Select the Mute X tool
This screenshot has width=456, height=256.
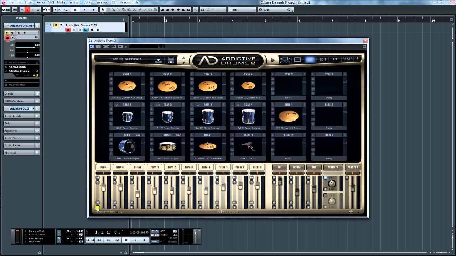point(134,10)
